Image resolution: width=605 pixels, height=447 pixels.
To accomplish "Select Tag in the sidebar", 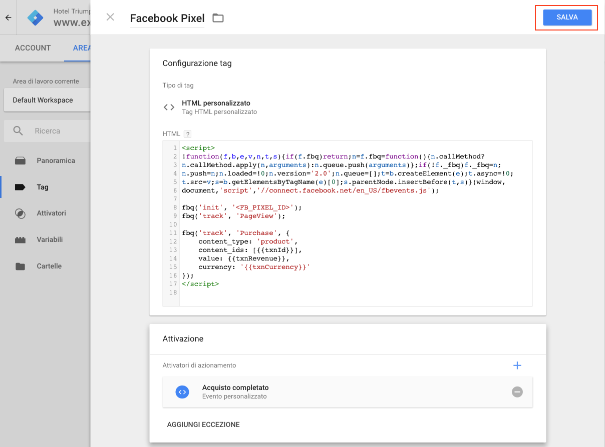I will (x=43, y=187).
